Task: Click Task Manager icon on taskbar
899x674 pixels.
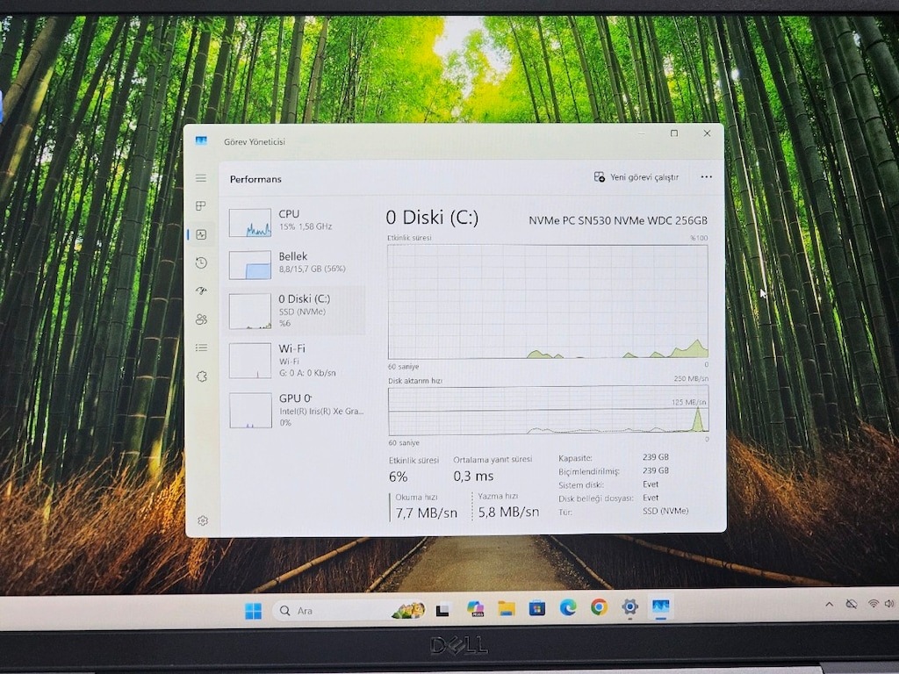Action: point(660,606)
